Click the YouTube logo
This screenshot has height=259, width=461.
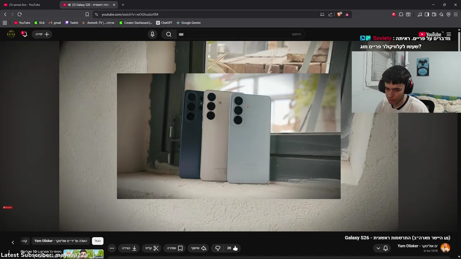(430, 35)
